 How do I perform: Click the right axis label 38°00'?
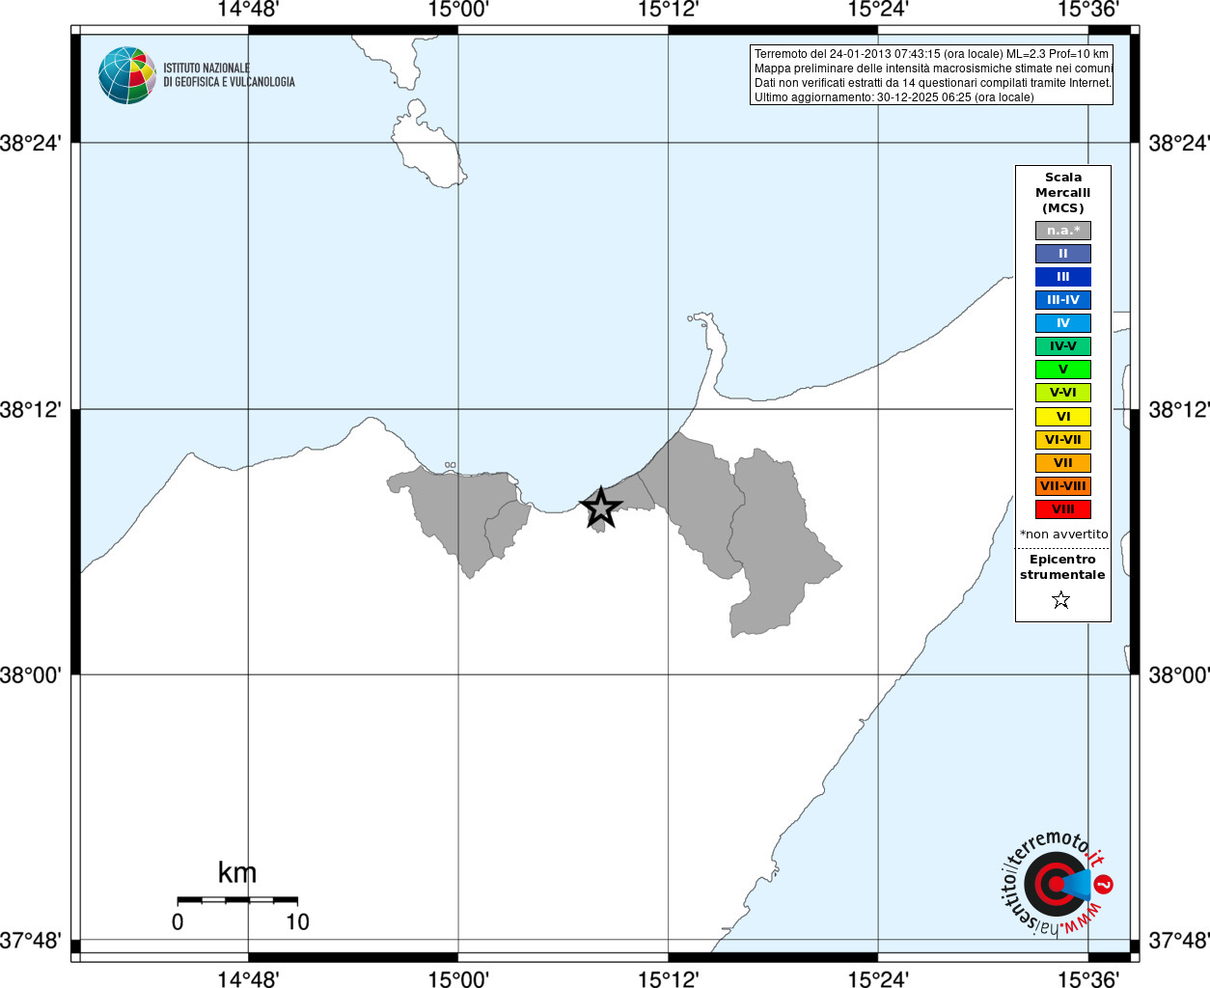(1179, 674)
